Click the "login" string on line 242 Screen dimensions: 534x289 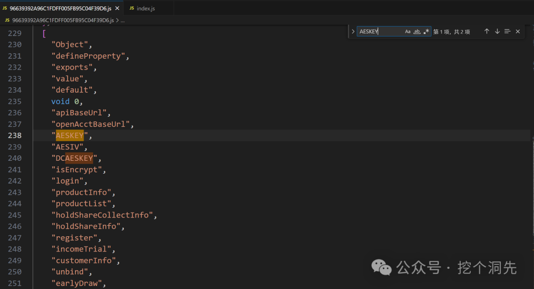[x=67, y=181]
